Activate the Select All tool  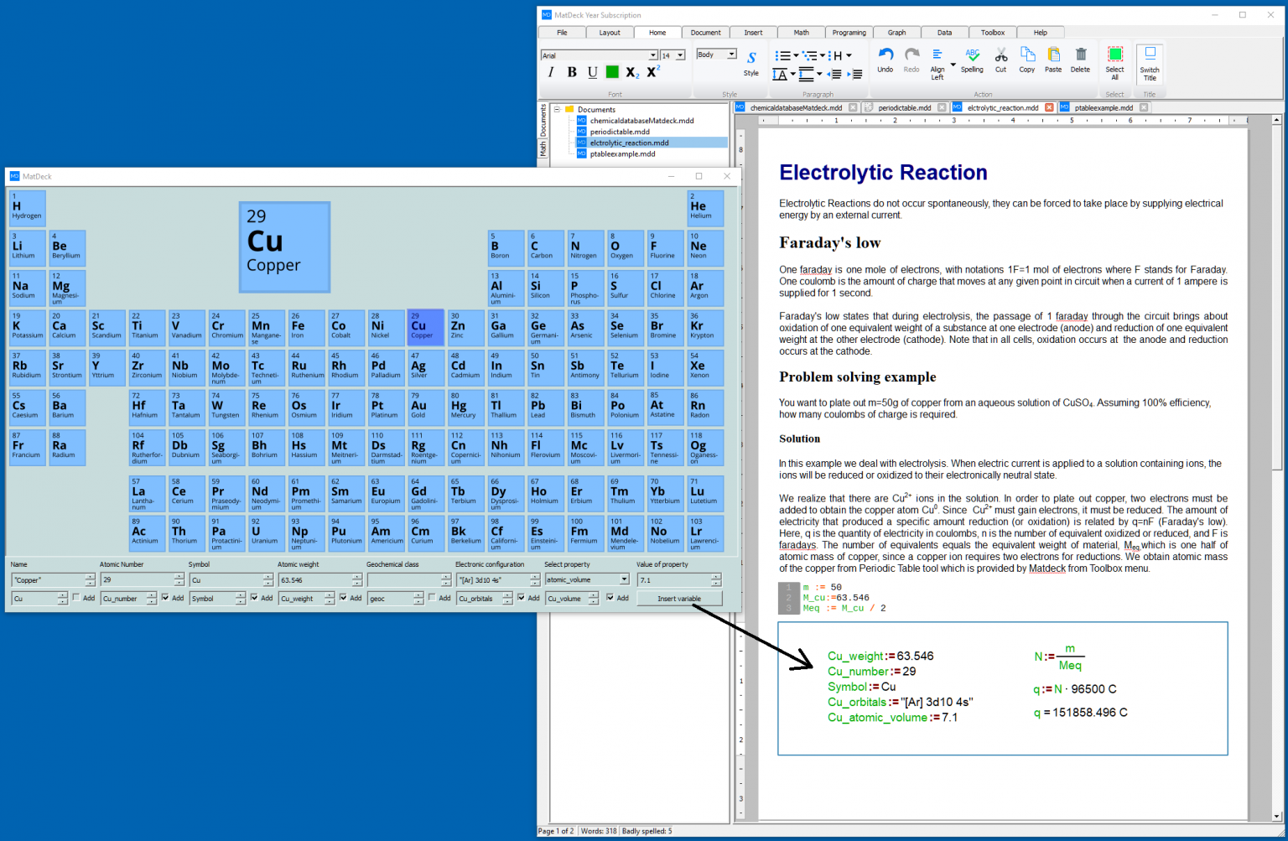(x=1114, y=57)
